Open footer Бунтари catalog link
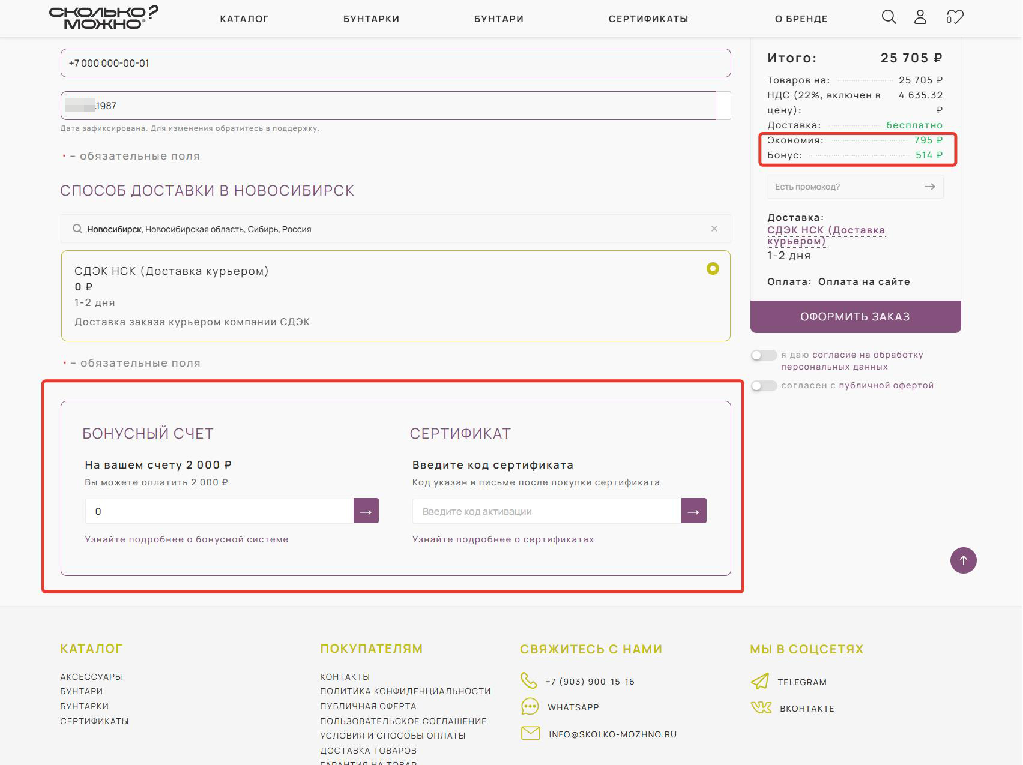1023x765 pixels. pyautogui.click(x=82, y=691)
